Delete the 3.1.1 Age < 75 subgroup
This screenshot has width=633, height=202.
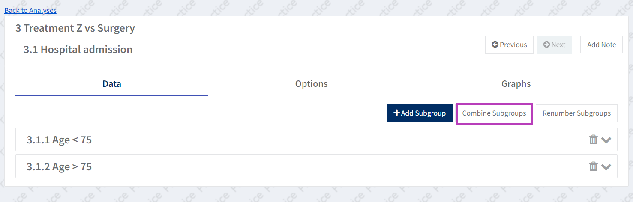[593, 140]
